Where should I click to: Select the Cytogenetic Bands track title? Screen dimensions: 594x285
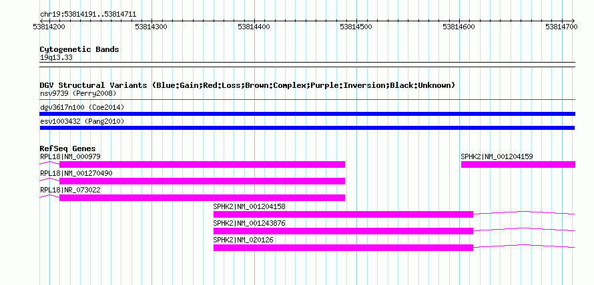tap(79, 49)
